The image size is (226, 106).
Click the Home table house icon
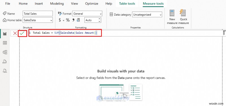tap(5, 20)
